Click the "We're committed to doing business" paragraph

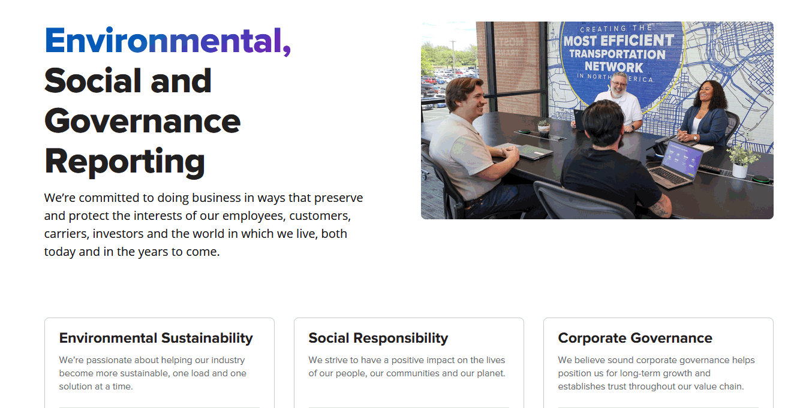click(203, 224)
